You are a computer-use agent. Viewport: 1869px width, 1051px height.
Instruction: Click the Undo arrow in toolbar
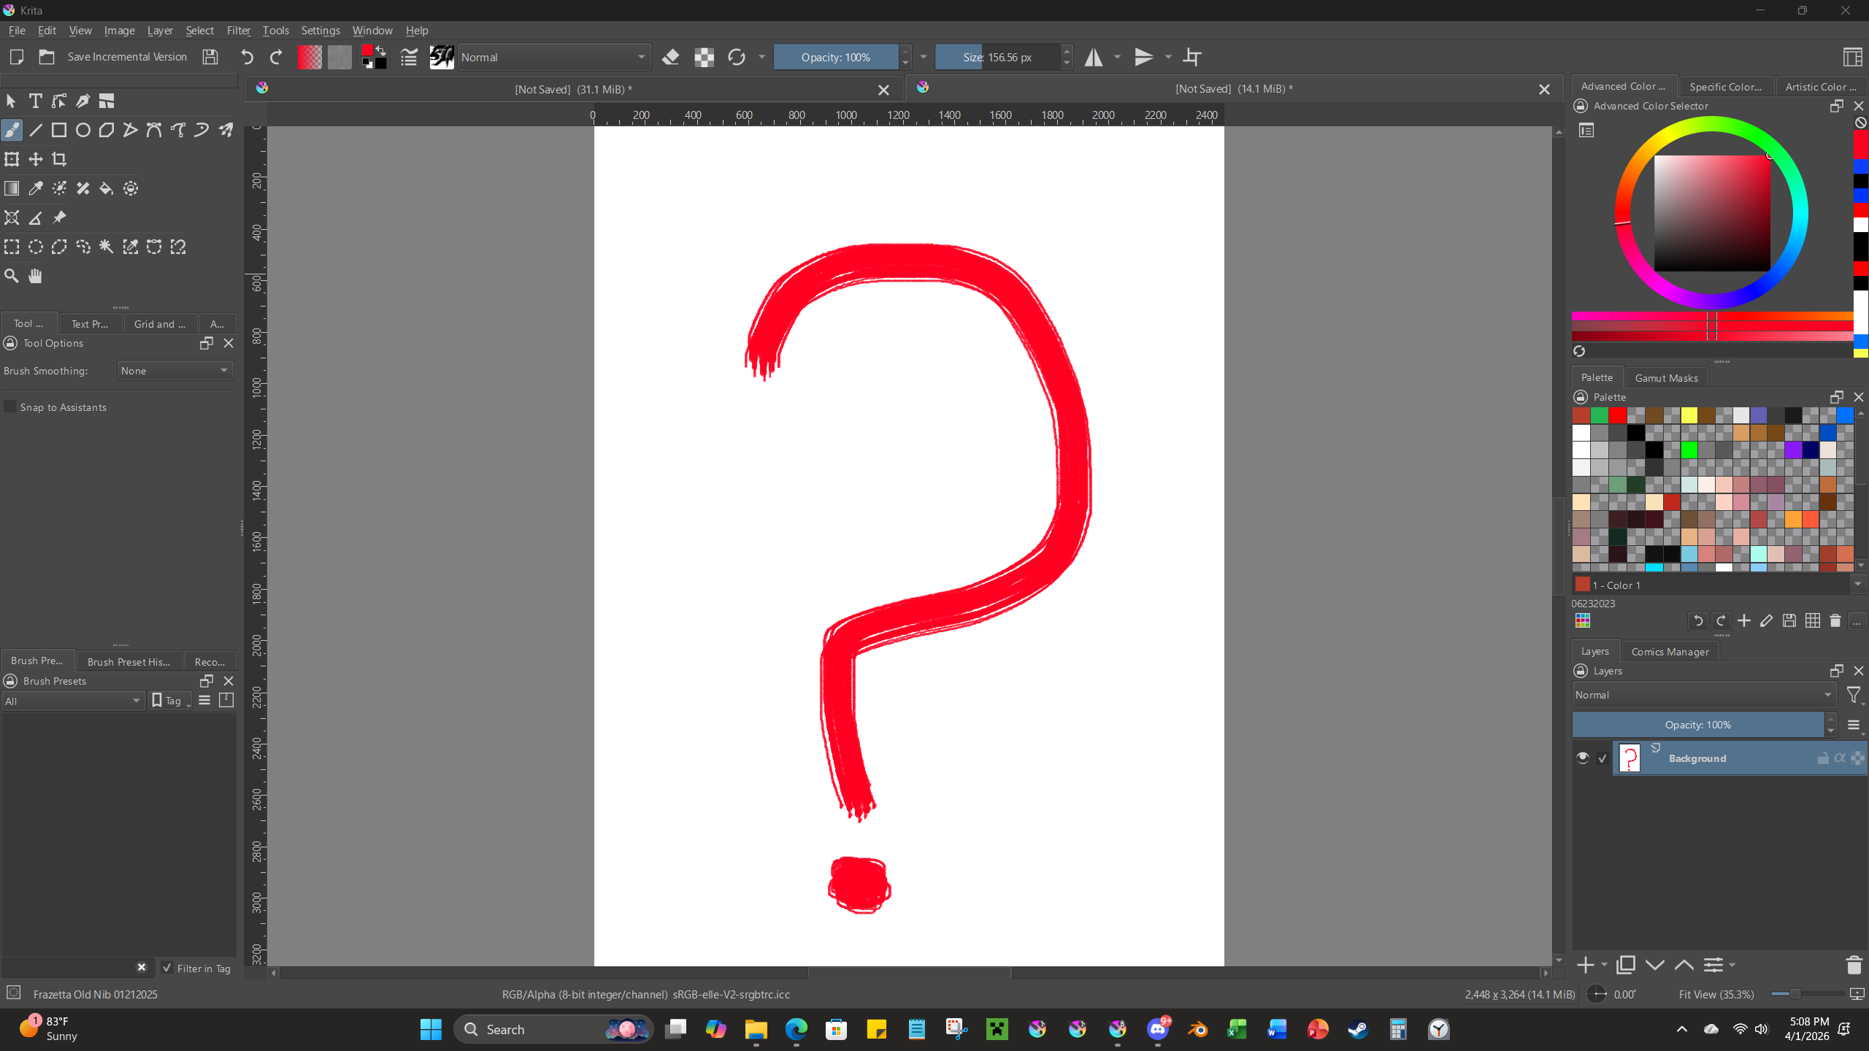coord(247,57)
